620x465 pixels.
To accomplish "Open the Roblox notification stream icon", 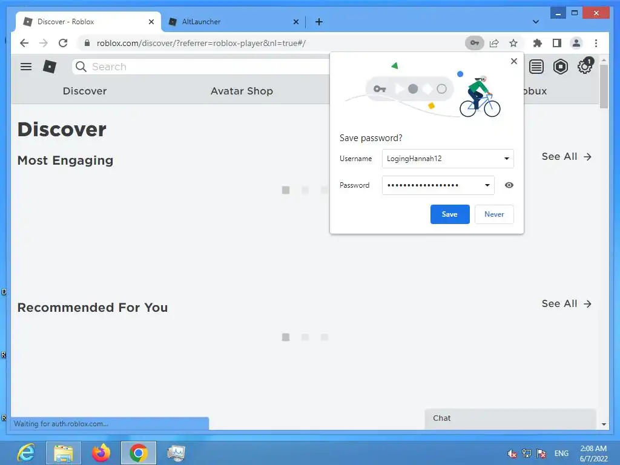I will [x=536, y=67].
